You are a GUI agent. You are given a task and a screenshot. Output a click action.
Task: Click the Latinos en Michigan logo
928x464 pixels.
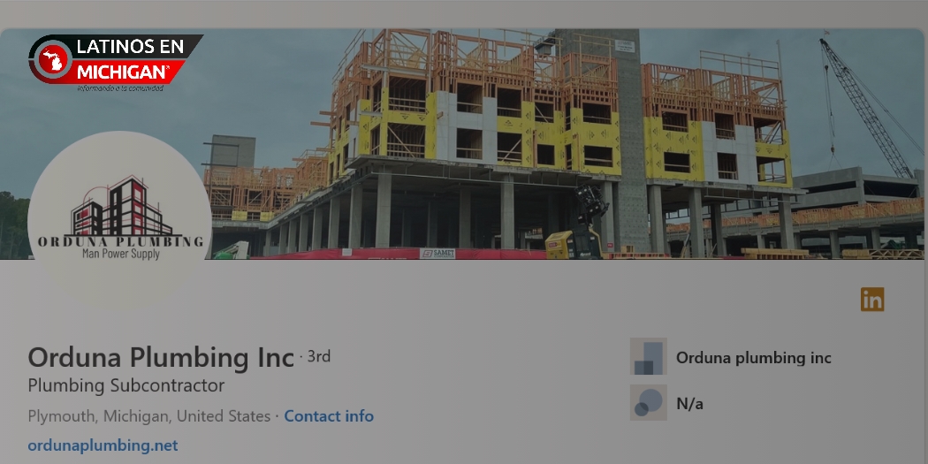click(x=116, y=63)
